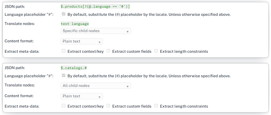Expand Content format dropdown in products rule
The image size is (271, 115).
pyautogui.click(x=82, y=41)
